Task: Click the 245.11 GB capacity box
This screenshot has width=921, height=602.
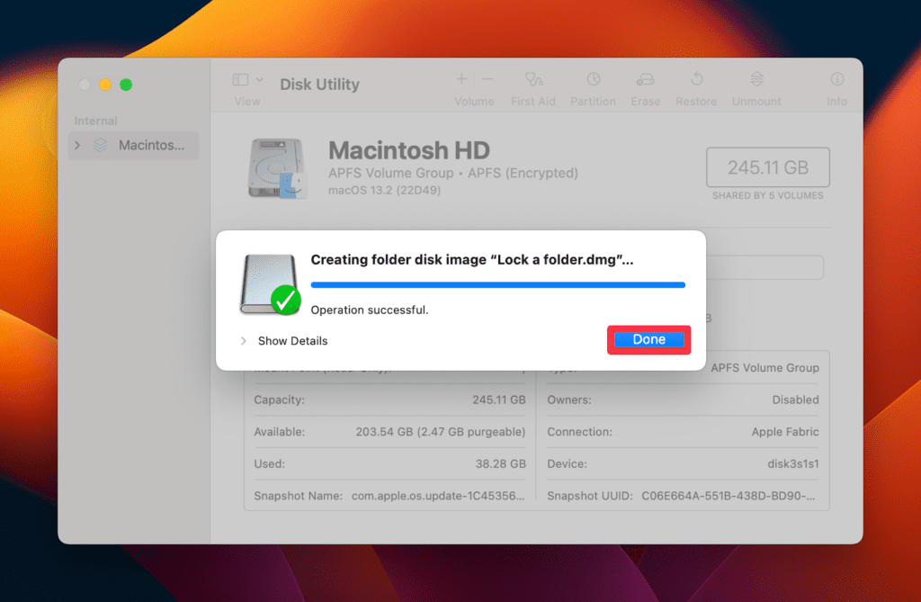Action: point(768,167)
